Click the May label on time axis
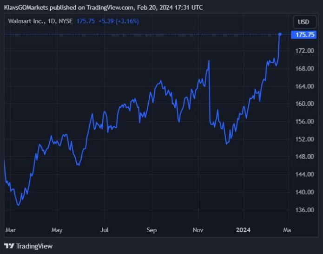Viewport: 323px width, 254px height. coord(57,230)
